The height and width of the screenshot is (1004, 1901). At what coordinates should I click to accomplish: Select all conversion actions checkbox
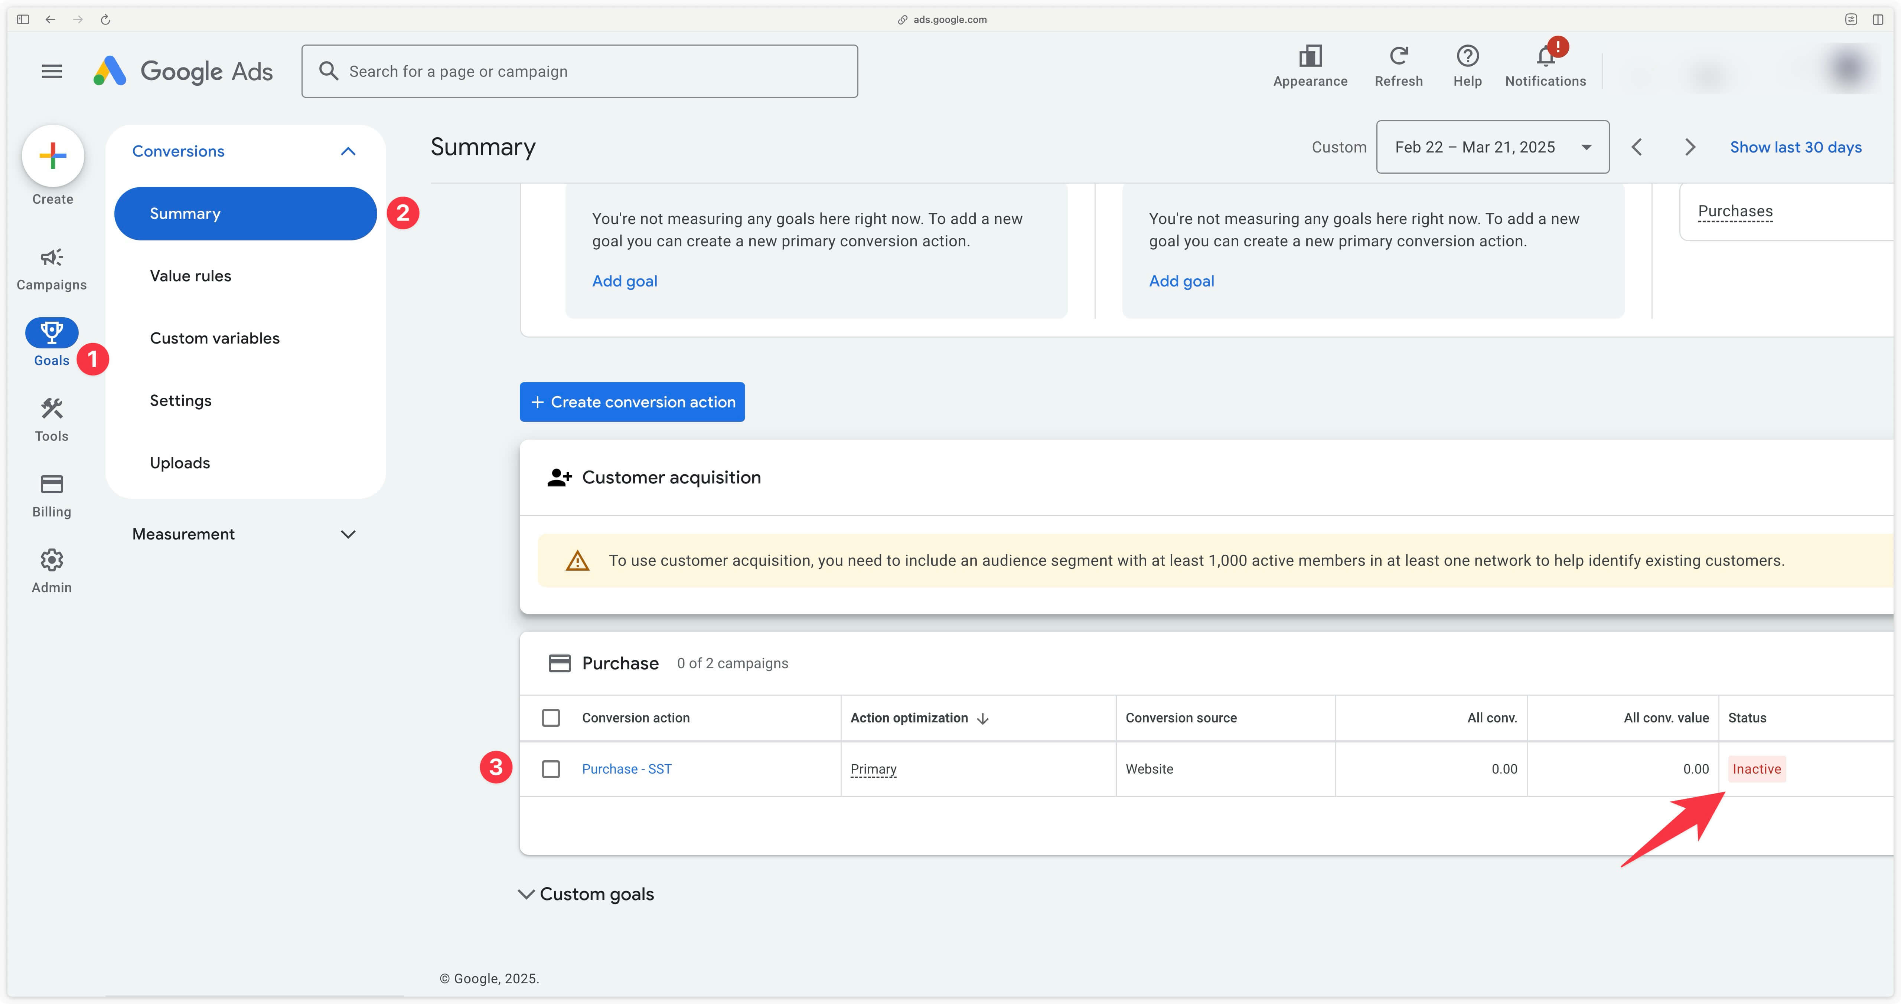click(551, 718)
